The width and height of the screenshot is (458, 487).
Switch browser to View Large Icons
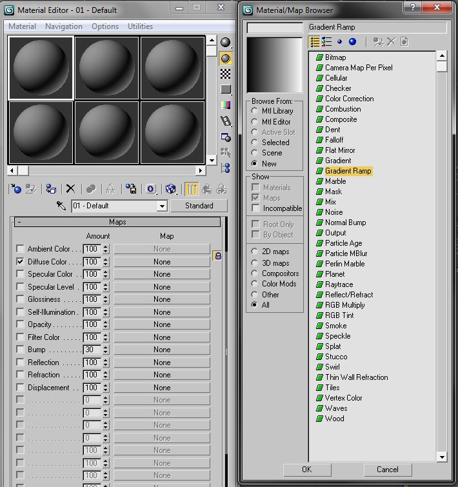[x=352, y=42]
